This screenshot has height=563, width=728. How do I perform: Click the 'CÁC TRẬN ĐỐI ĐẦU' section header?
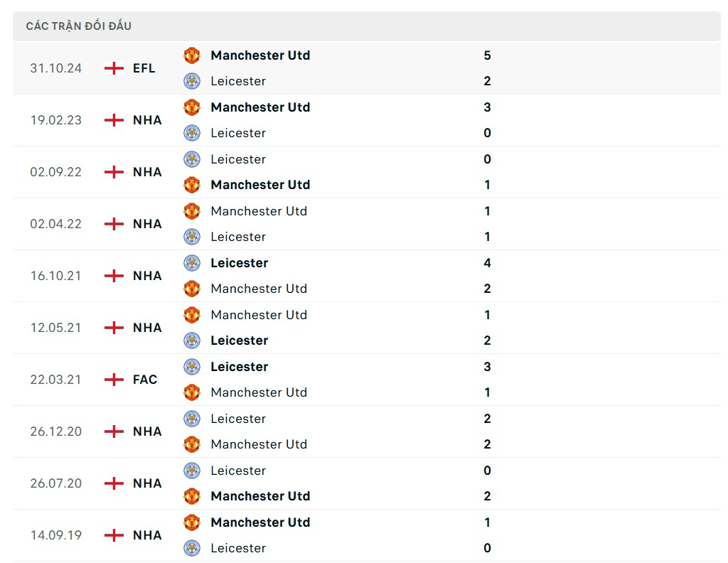(79, 26)
